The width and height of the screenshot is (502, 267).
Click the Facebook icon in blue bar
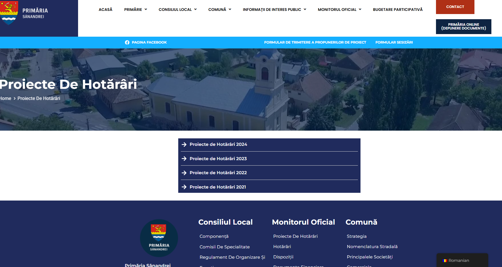[x=127, y=42]
